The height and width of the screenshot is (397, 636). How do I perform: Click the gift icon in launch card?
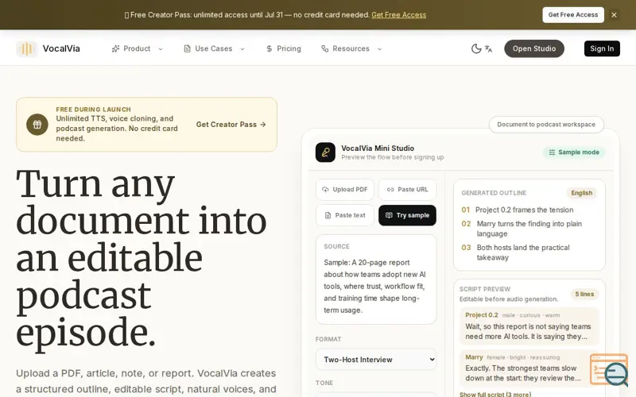pos(37,125)
